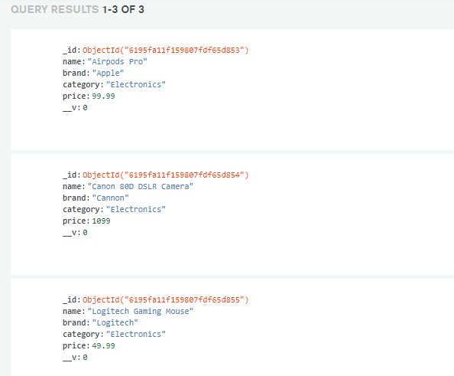Click the Logitech document's Electronics category value
454x376 pixels.
pyautogui.click(x=136, y=334)
